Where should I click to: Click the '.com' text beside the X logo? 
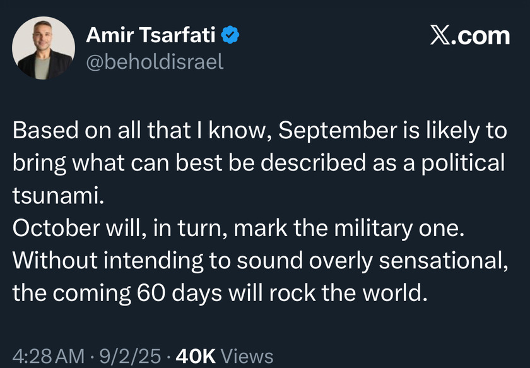pyautogui.click(x=480, y=36)
